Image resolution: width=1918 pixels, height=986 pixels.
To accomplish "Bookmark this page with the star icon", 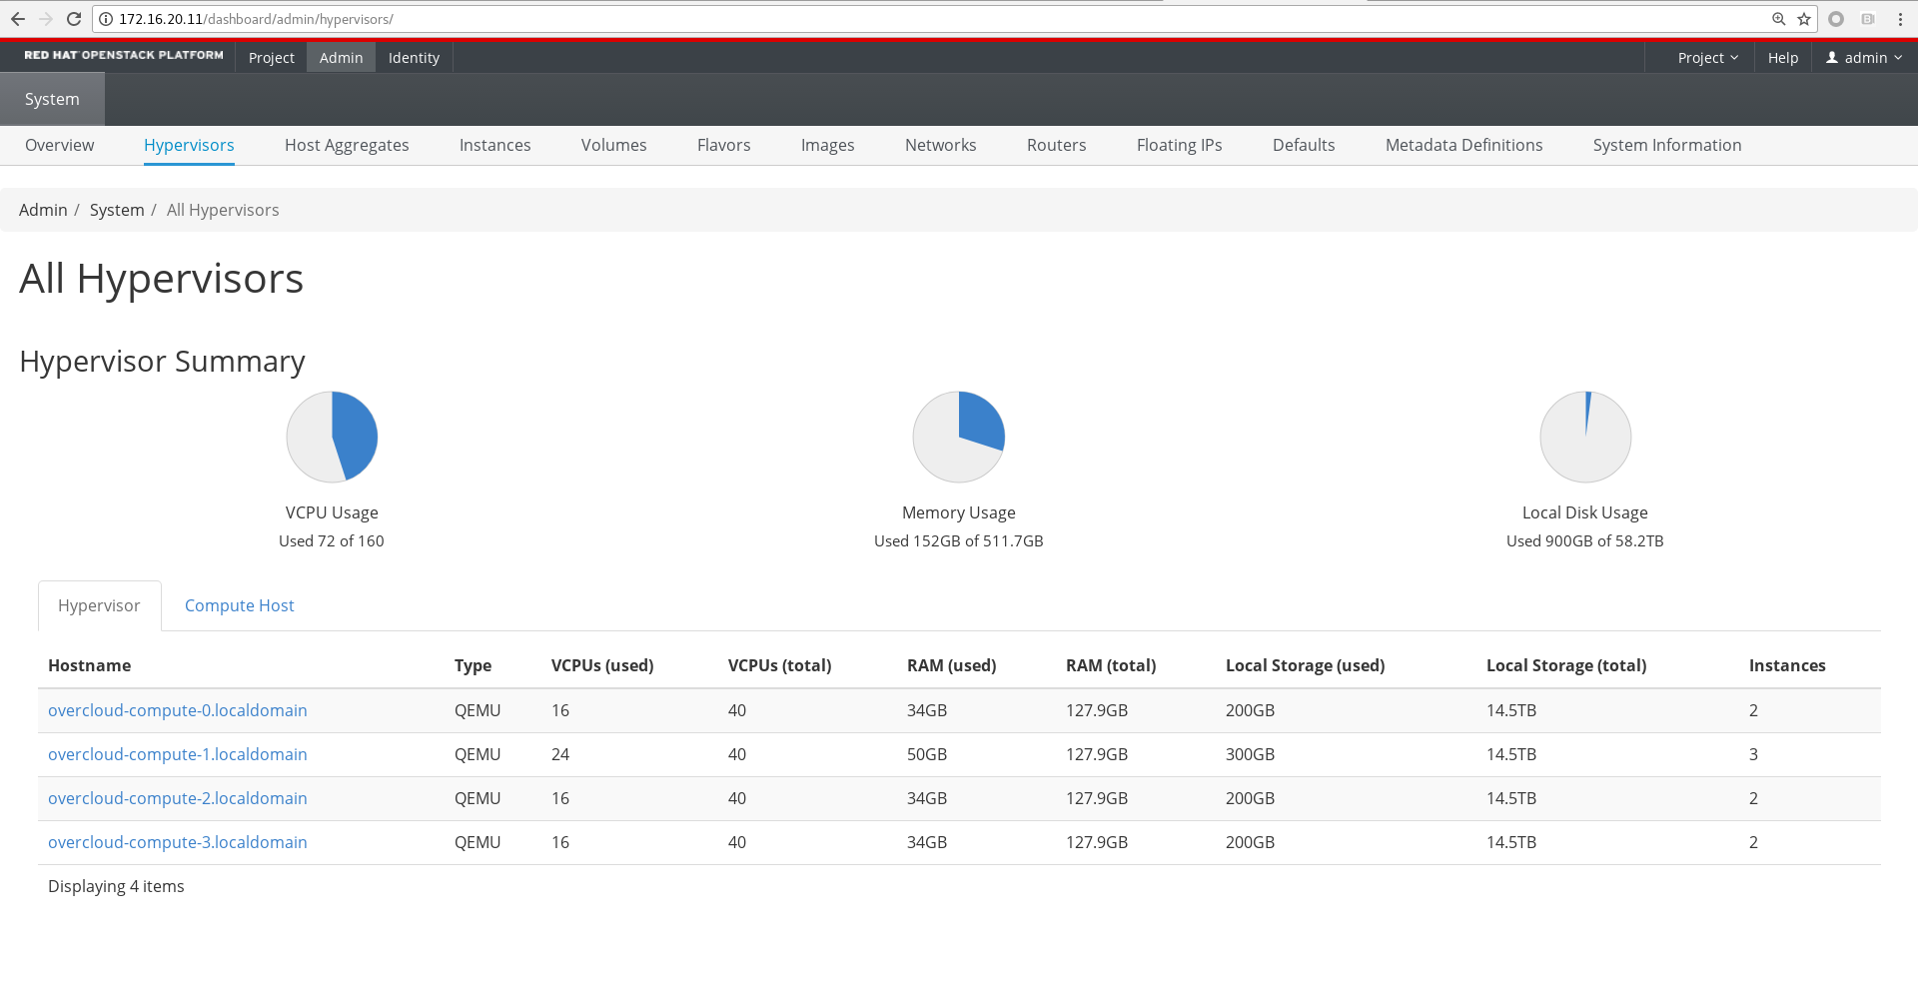I will pyautogui.click(x=1804, y=19).
